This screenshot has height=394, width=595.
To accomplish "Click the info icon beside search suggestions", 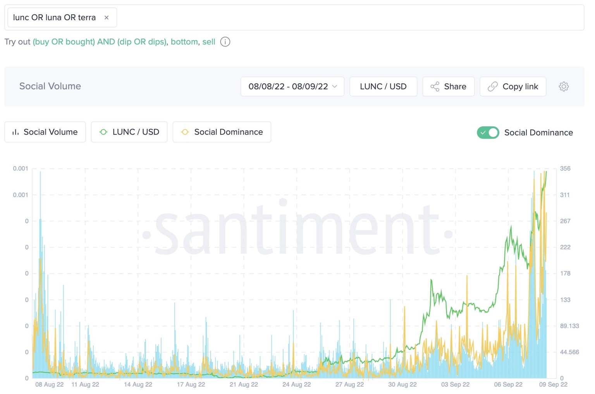I will pos(225,42).
